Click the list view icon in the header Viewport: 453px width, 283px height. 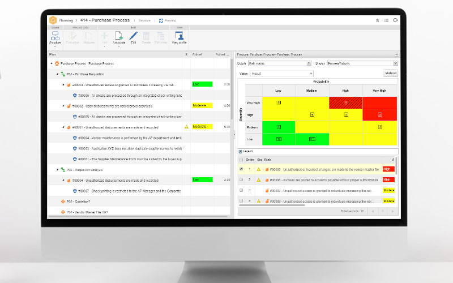[386, 20]
